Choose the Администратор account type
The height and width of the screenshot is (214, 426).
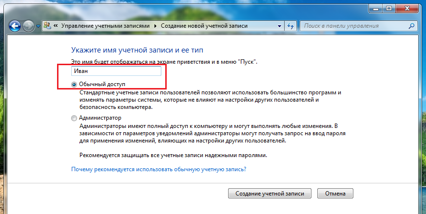click(x=74, y=118)
